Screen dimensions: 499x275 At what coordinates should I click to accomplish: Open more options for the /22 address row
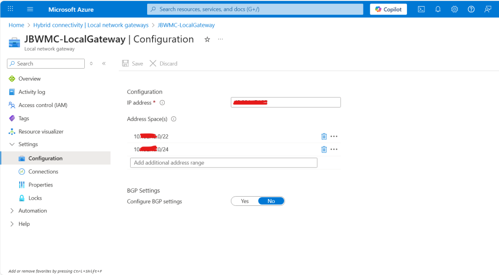tap(334, 136)
